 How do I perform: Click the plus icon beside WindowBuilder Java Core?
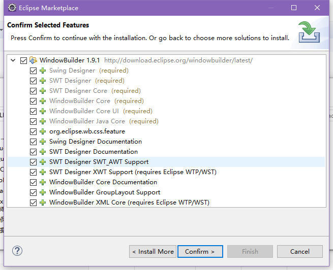[43, 121]
